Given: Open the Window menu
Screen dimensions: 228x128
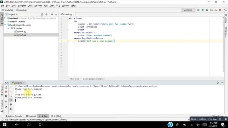Looking at the screenshot, I should [66, 6].
